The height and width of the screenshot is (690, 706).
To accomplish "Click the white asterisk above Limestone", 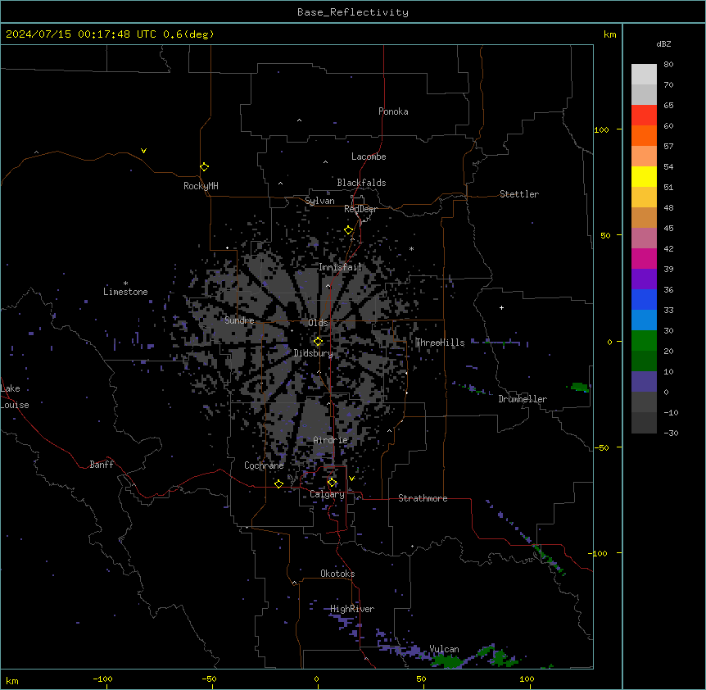I will pos(125,284).
